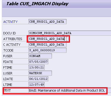Click the TCODE label

[x=8, y=50]
